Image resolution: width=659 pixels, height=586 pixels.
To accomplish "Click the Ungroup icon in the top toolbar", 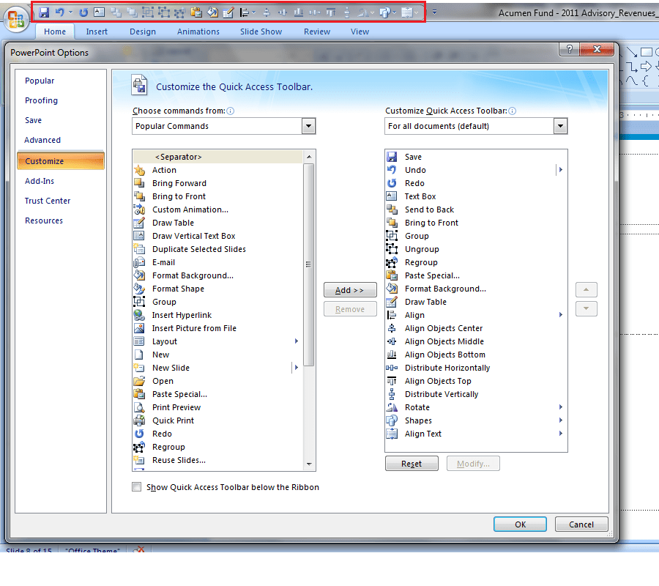I will click(x=163, y=12).
